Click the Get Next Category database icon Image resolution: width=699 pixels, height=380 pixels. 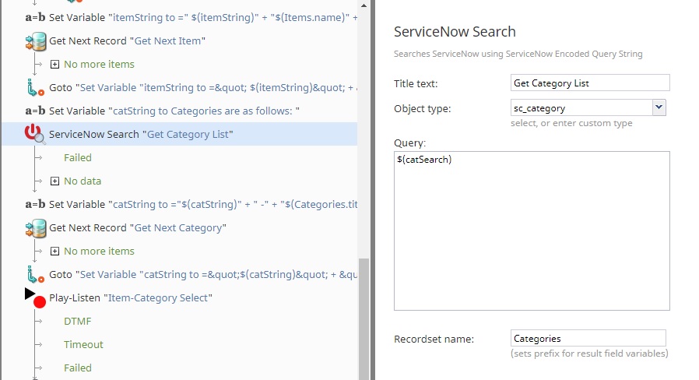click(36, 228)
